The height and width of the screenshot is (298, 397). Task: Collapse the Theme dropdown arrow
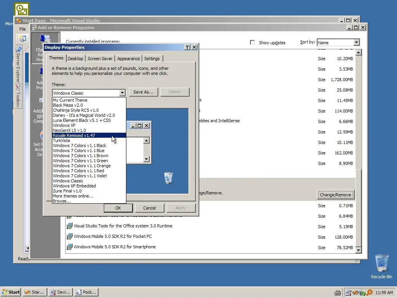122,93
